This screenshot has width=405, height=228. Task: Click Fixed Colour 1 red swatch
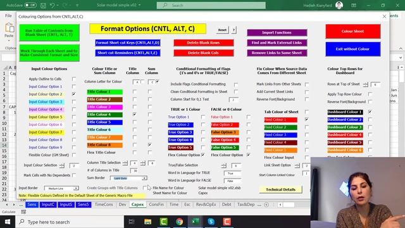click(280, 120)
